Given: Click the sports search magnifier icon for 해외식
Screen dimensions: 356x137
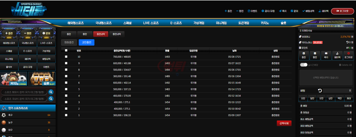Looking at the screenshot, I should click(x=51, y=92).
